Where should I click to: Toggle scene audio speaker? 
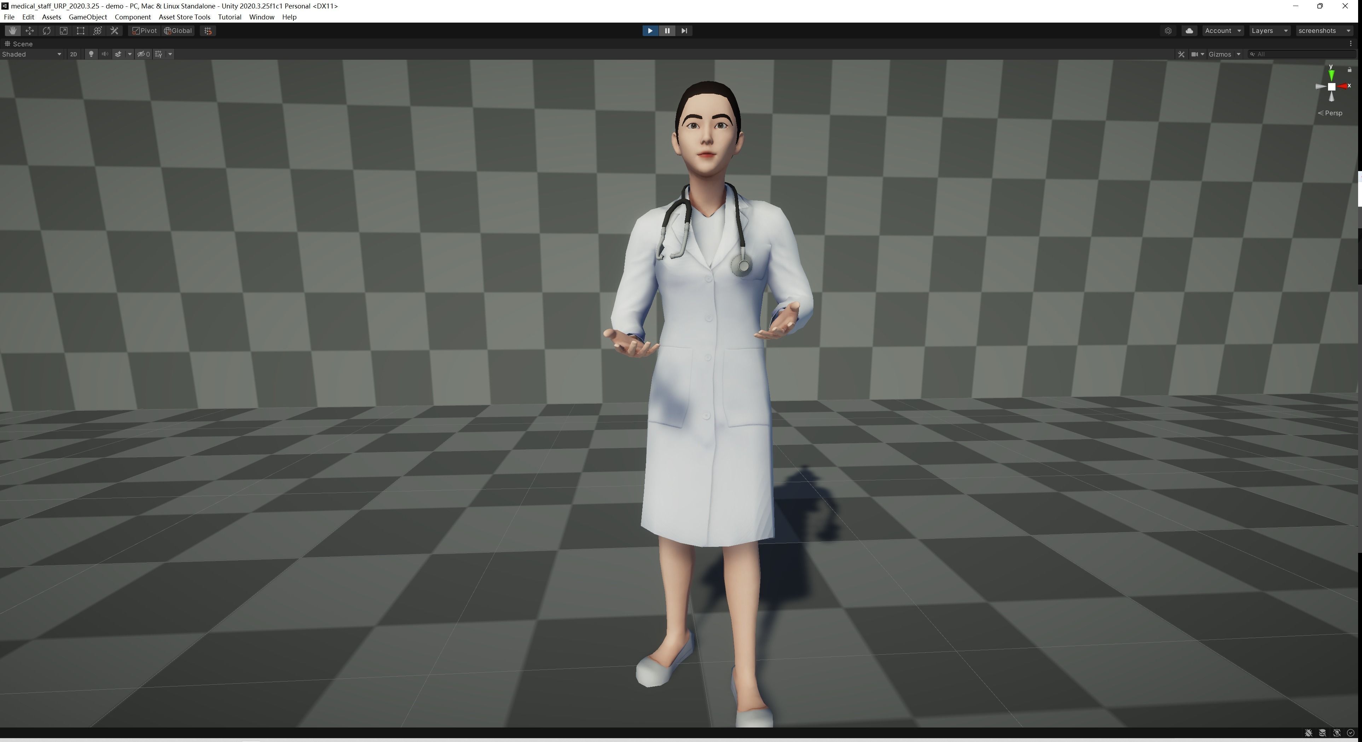[x=105, y=54]
